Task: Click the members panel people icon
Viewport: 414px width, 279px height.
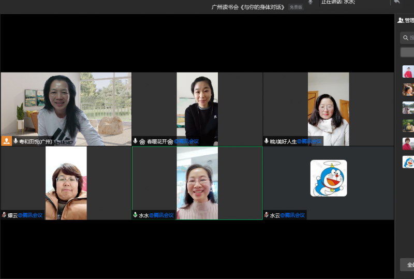Action: point(400,20)
